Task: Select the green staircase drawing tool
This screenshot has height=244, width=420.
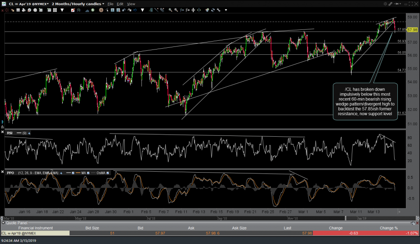Action: (x=151, y=10)
